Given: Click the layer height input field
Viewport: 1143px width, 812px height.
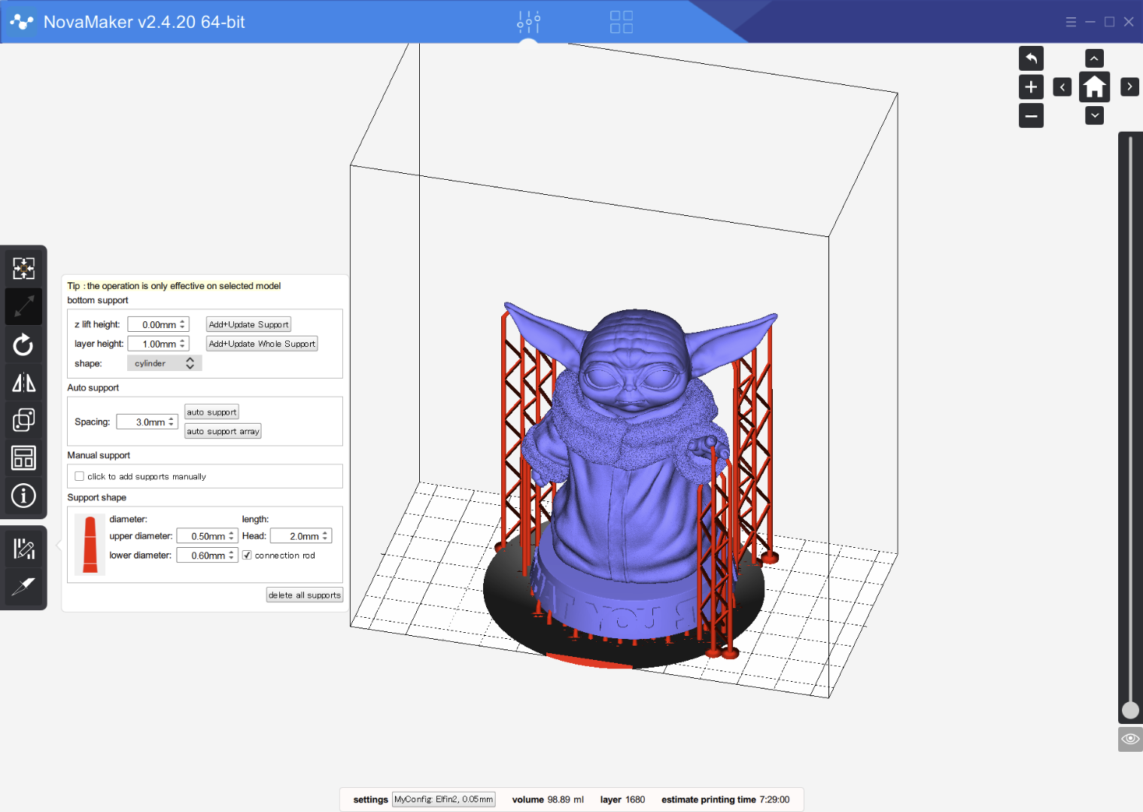Looking at the screenshot, I should tap(158, 344).
